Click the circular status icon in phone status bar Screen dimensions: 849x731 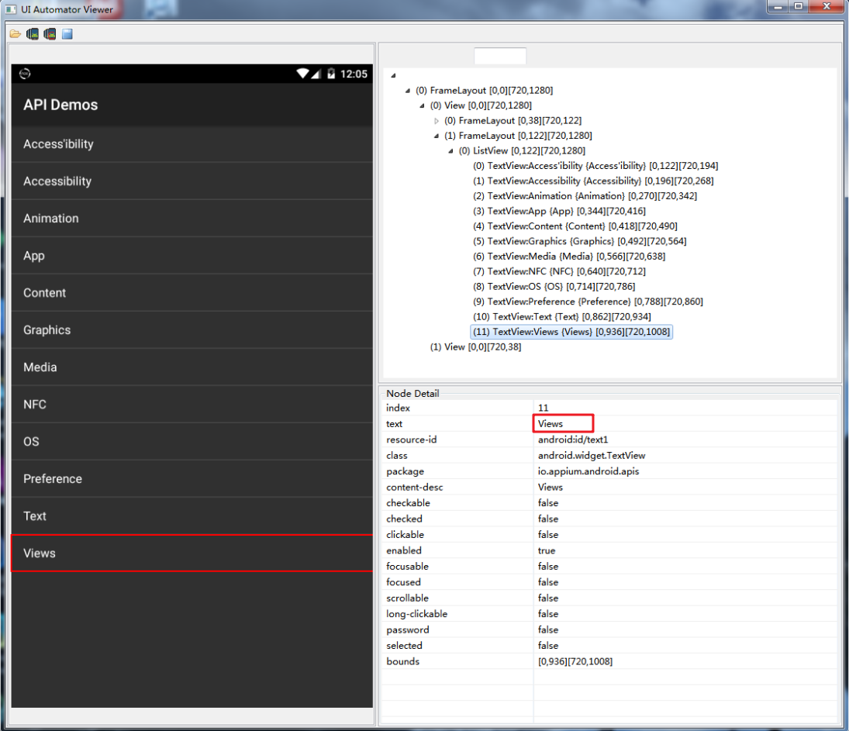pos(25,74)
